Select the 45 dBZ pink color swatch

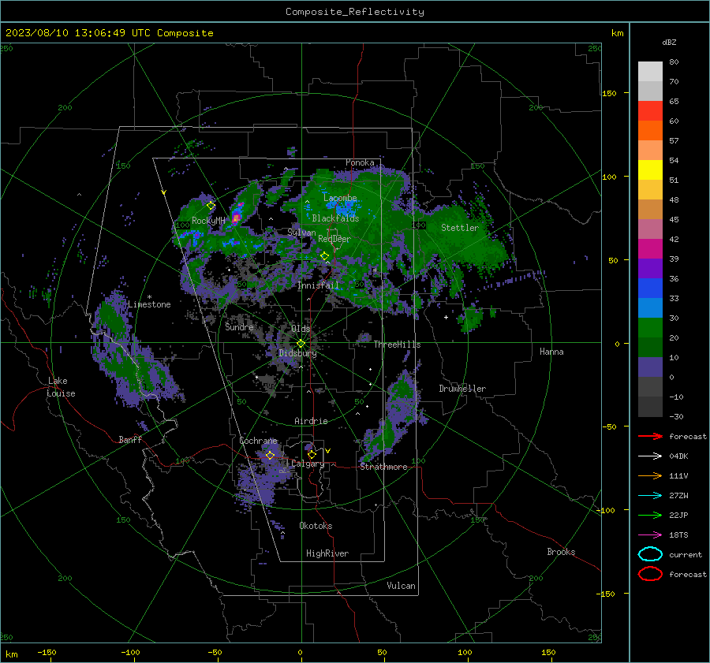[x=650, y=229]
